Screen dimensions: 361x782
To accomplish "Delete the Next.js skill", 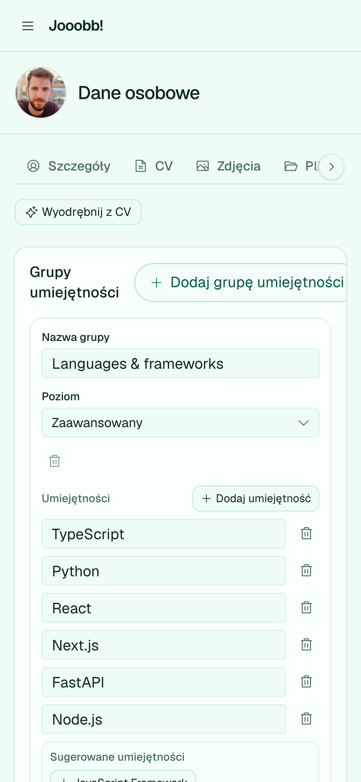I will pos(306,645).
